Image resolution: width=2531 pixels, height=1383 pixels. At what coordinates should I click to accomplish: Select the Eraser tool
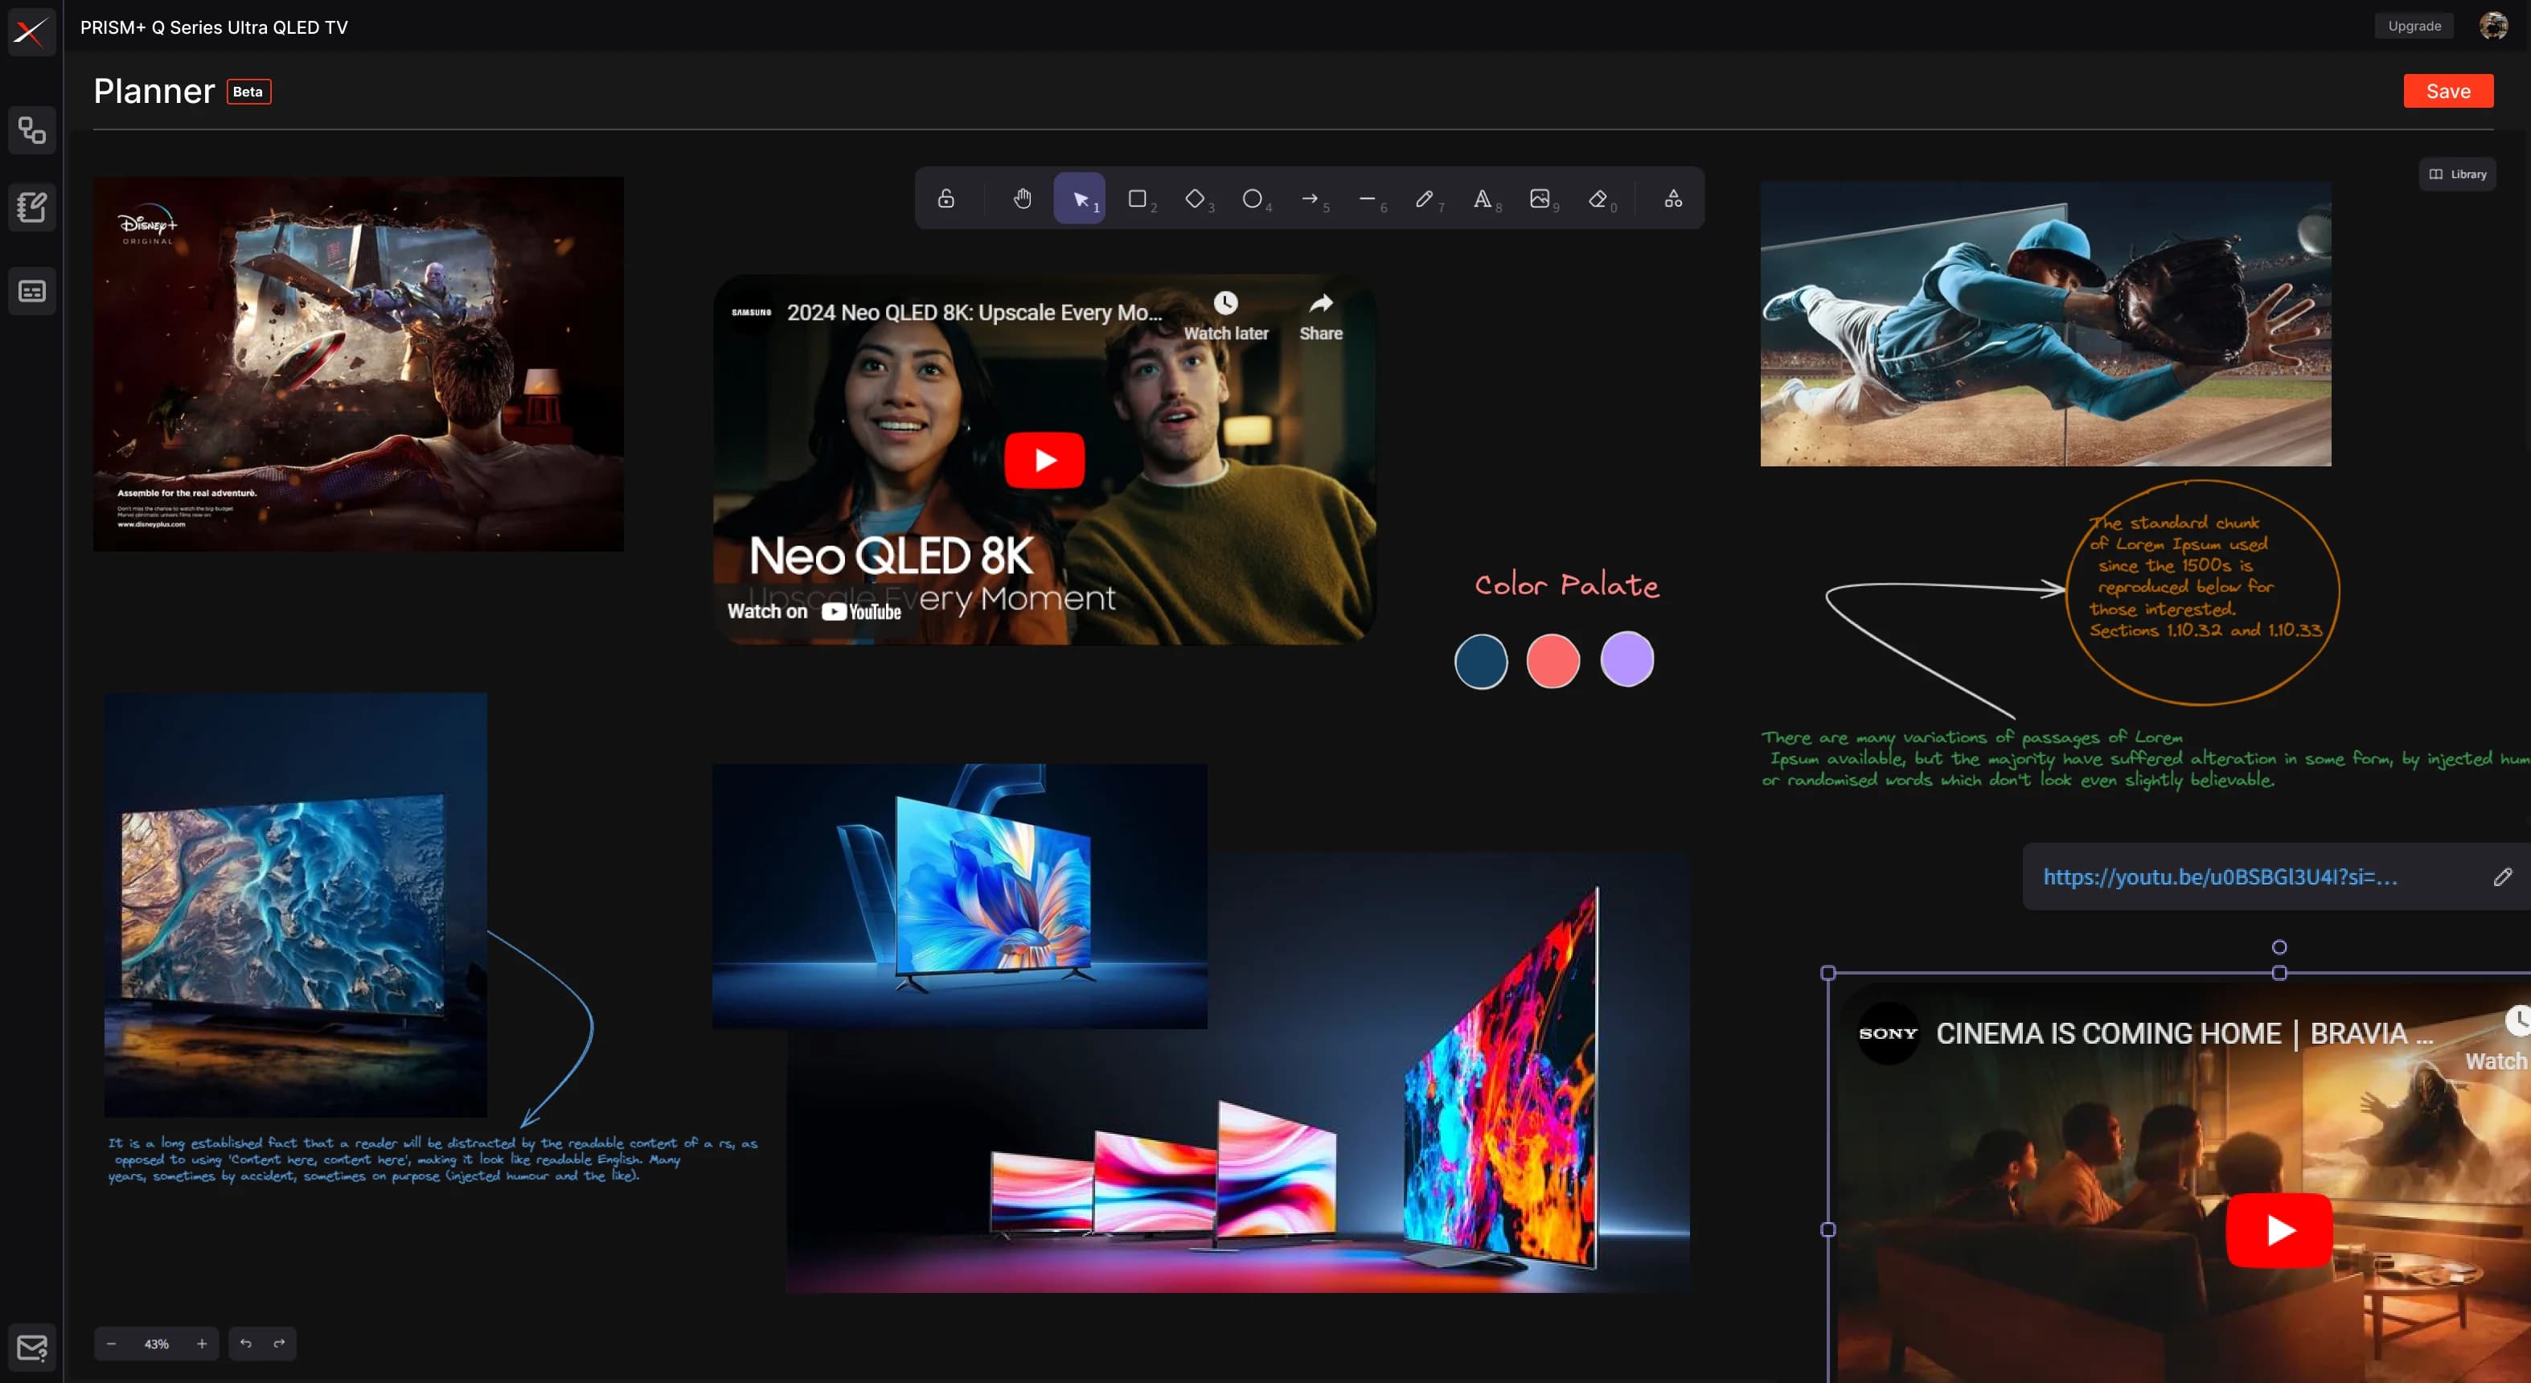point(1598,199)
